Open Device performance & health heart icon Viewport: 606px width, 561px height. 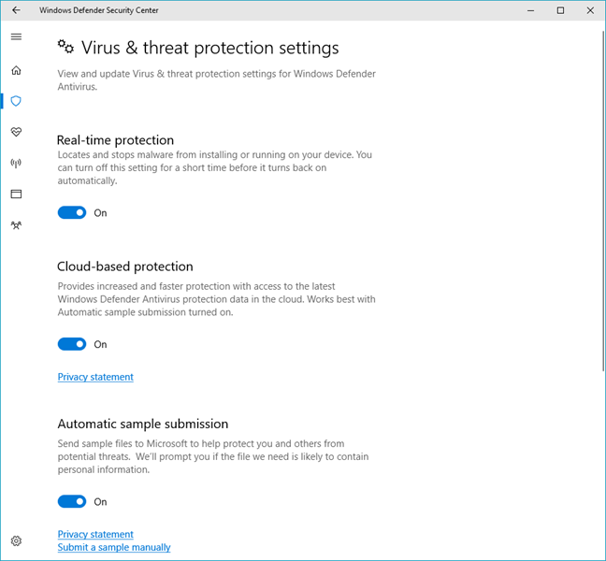pos(16,132)
